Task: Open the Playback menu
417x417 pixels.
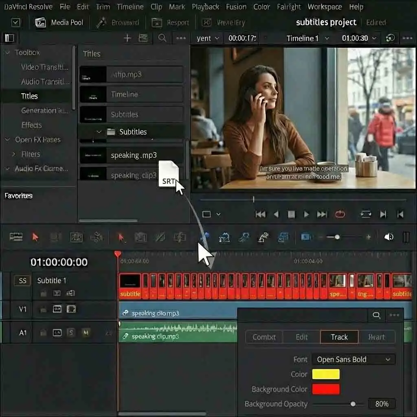Action: coord(205,7)
